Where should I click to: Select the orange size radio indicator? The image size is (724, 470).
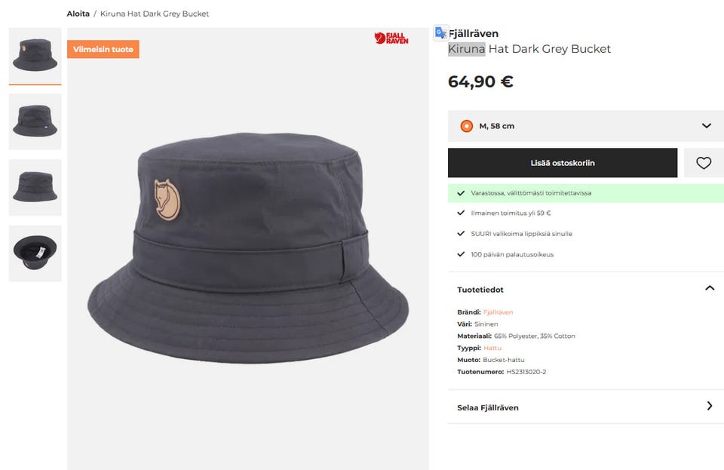click(466, 126)
